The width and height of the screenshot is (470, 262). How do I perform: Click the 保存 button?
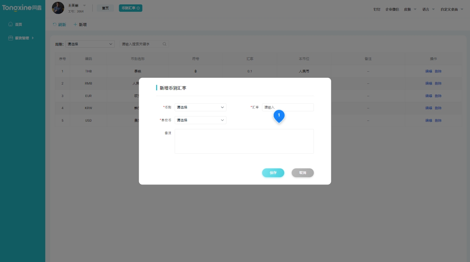pyautogui.click(x=273, y=173)
